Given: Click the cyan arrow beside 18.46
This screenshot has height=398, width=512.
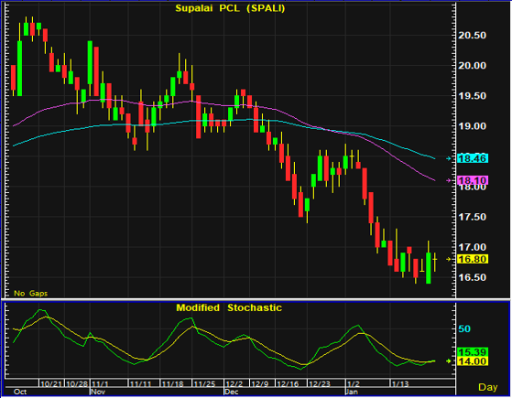Looking at the screenshot, I should (x=449, y=158).
